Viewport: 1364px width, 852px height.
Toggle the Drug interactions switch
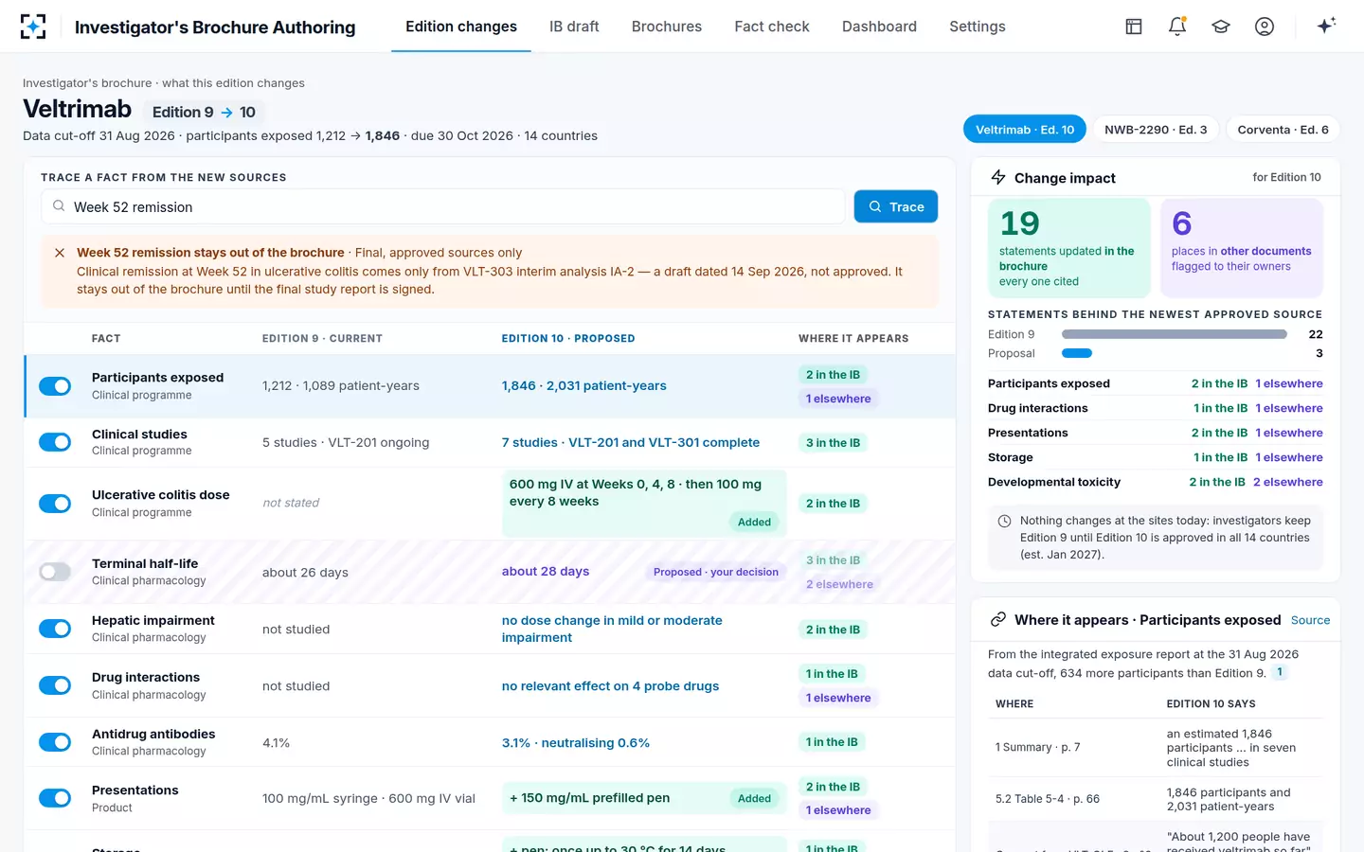[55, 685]
